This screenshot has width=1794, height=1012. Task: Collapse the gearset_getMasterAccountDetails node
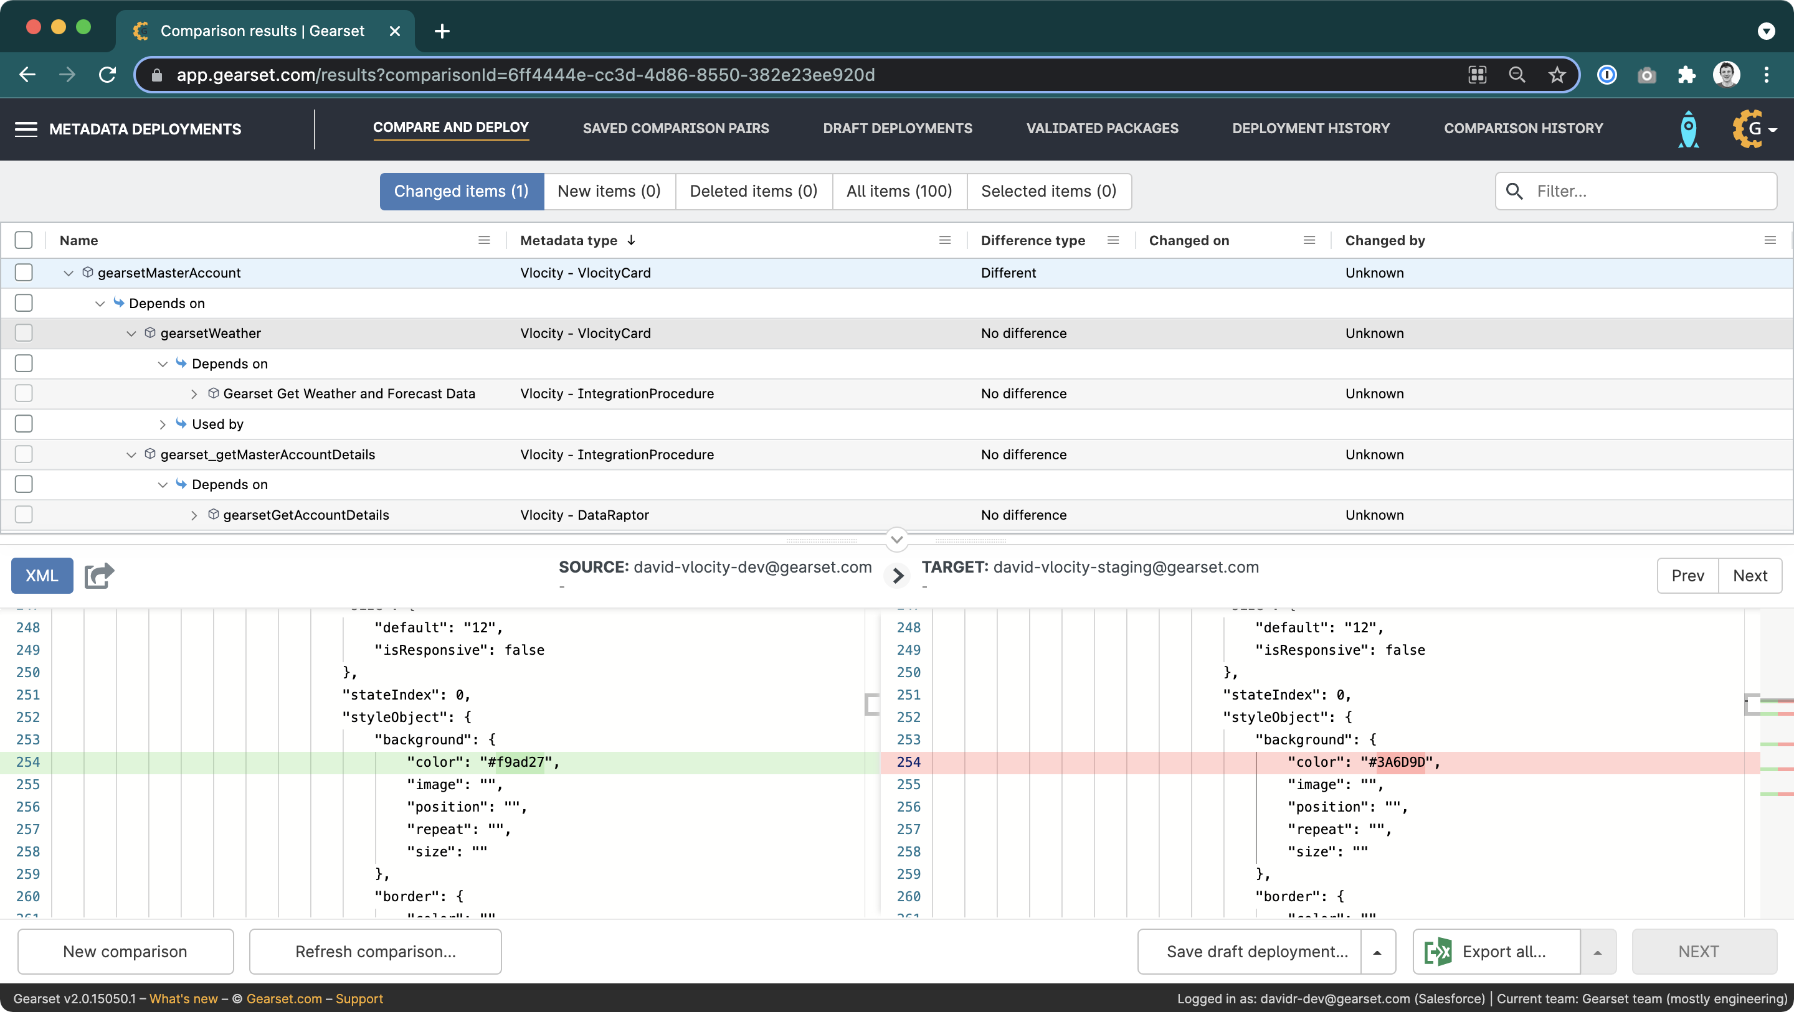[131, 455]
